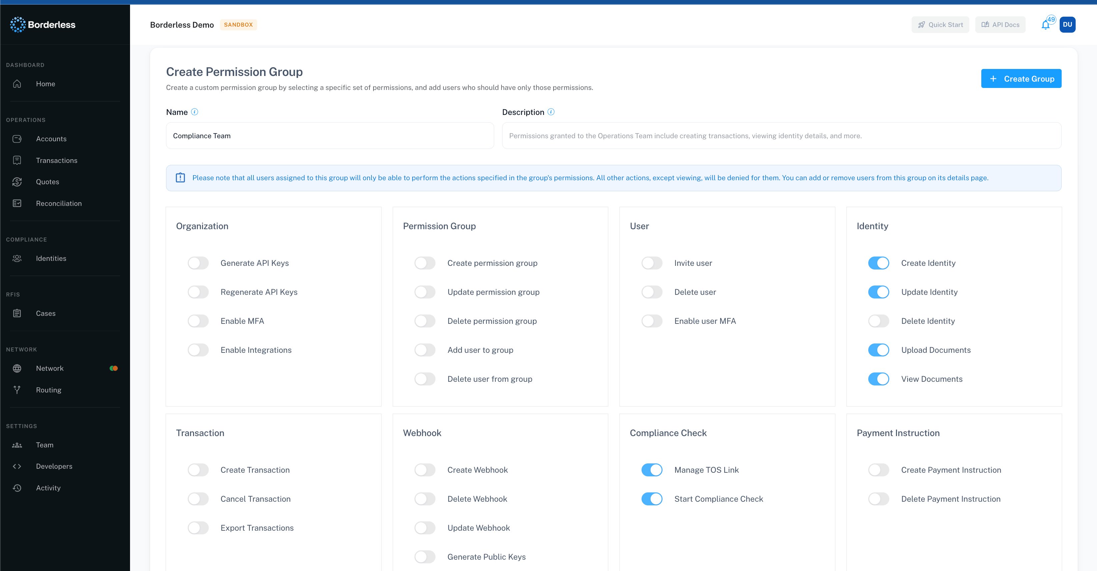
Task: Turn off the View Documents toggle
Action: pyautogui.click(x=879, y=379)
